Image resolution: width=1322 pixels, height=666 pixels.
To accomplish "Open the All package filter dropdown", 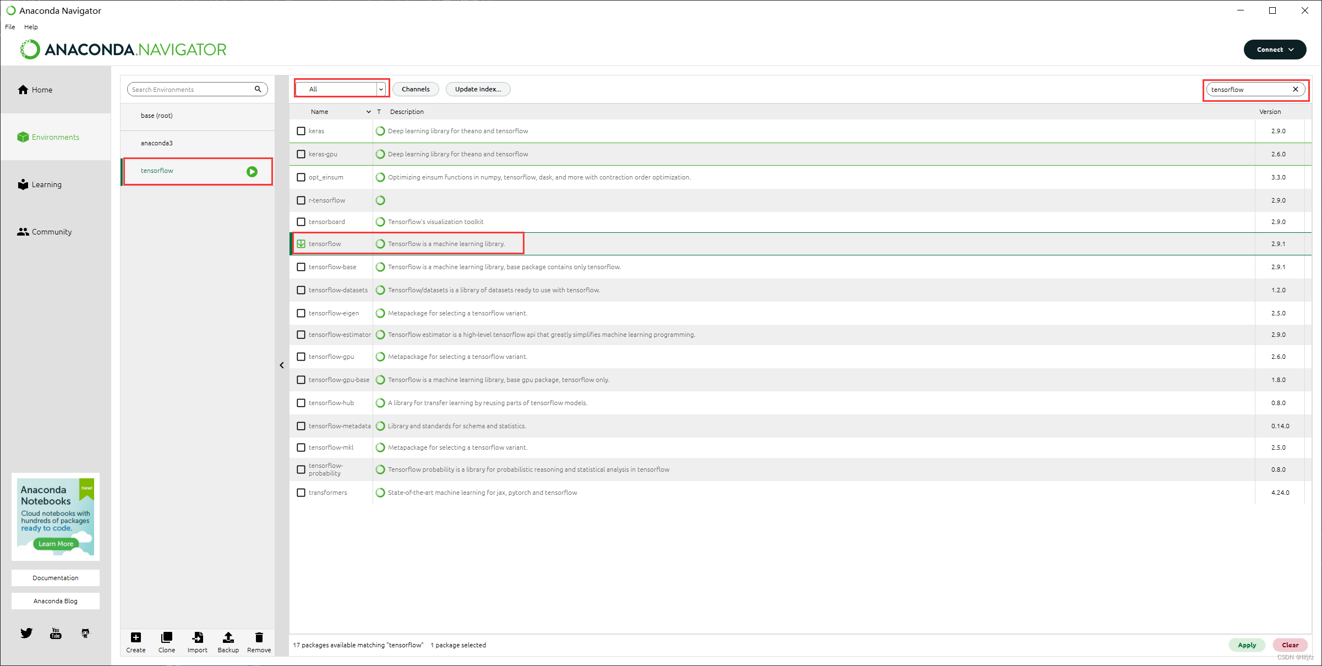I will click(341, 89).
